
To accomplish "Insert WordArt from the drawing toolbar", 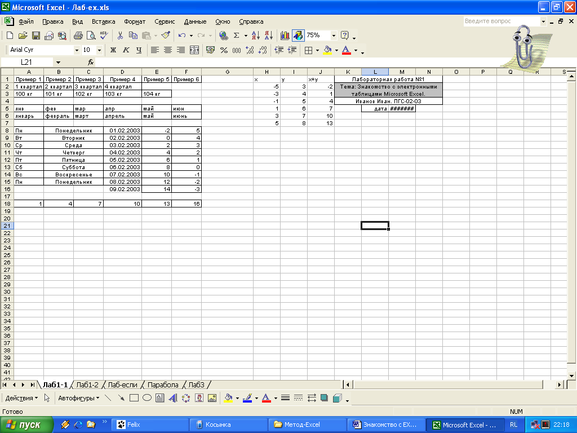I will click(173, 397).
